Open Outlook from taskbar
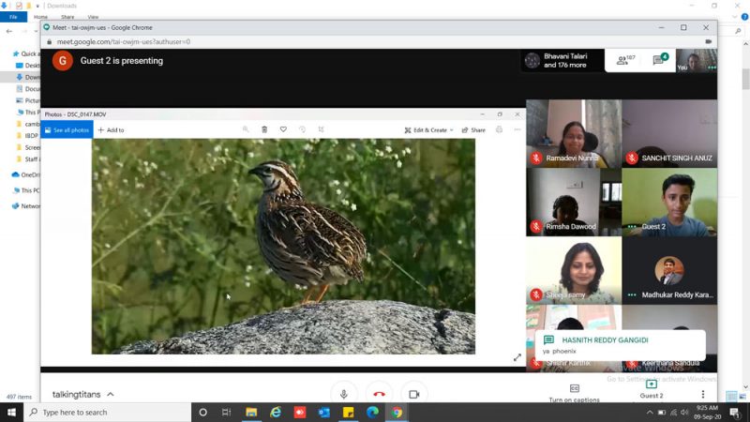This screenshot has width=750, height=422. (323, 412)
